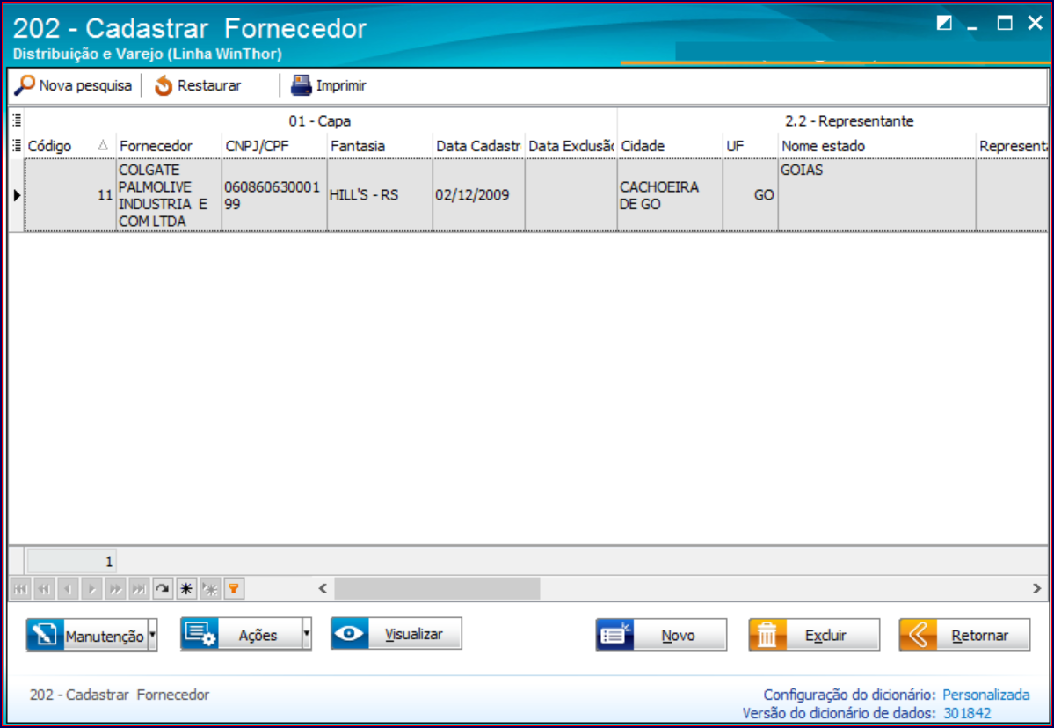
Task: Click the sort triangle in the Código header
Action: 103,145
